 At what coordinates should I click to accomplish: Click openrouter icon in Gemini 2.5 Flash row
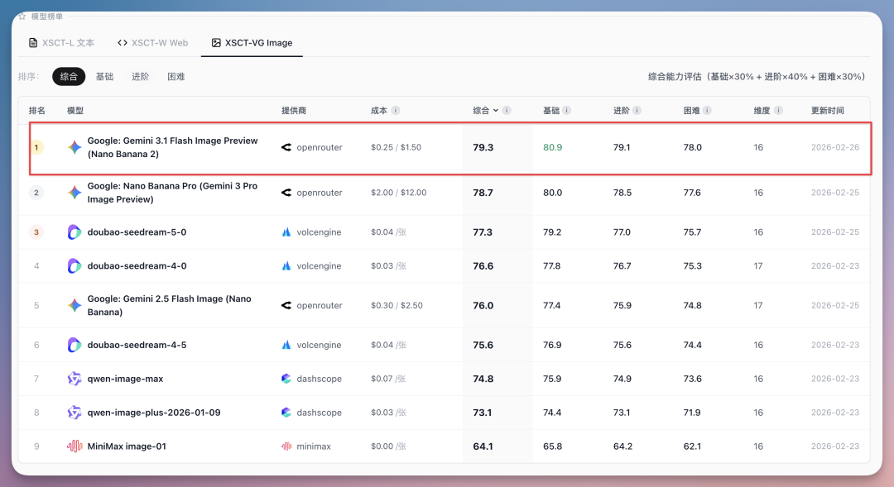coord(286,305)
